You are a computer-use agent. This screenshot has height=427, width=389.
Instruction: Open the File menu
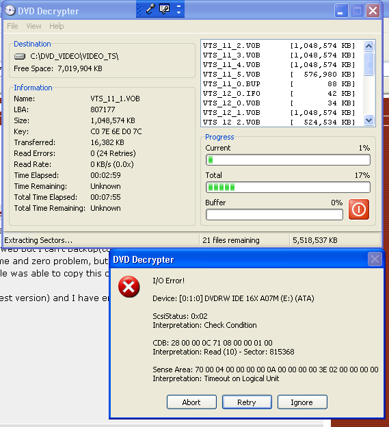[x=12, y=26]
